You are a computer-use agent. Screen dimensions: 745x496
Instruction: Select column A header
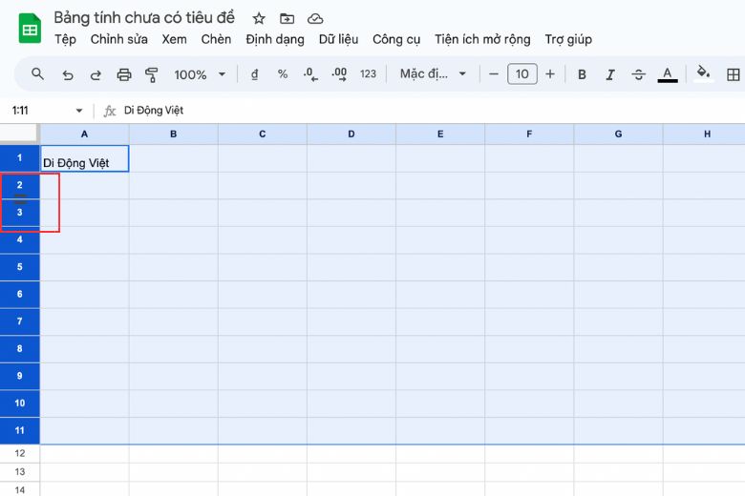[85, 134]
